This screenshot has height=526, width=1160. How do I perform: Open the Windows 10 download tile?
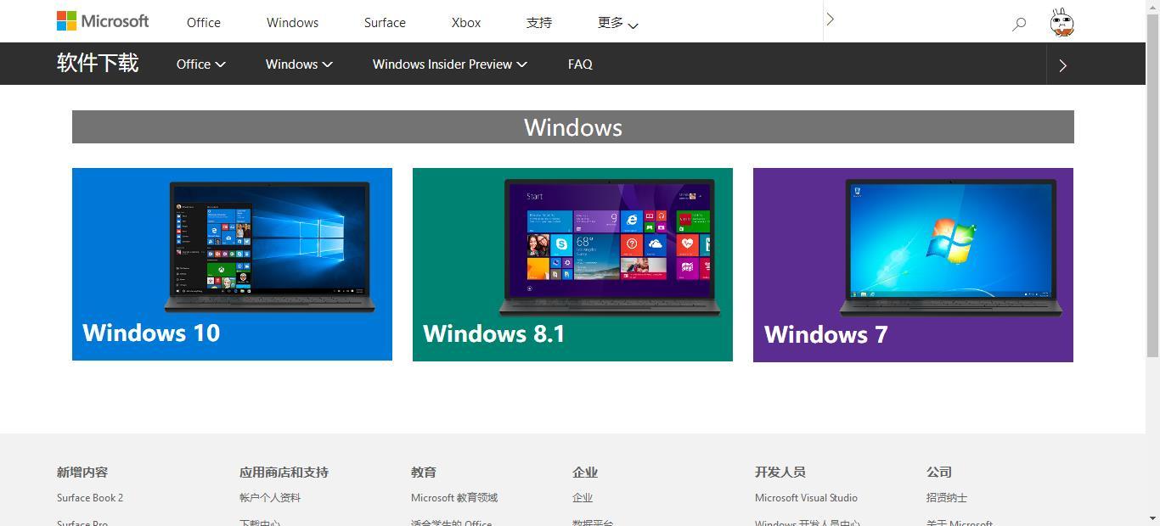[232, 264]
